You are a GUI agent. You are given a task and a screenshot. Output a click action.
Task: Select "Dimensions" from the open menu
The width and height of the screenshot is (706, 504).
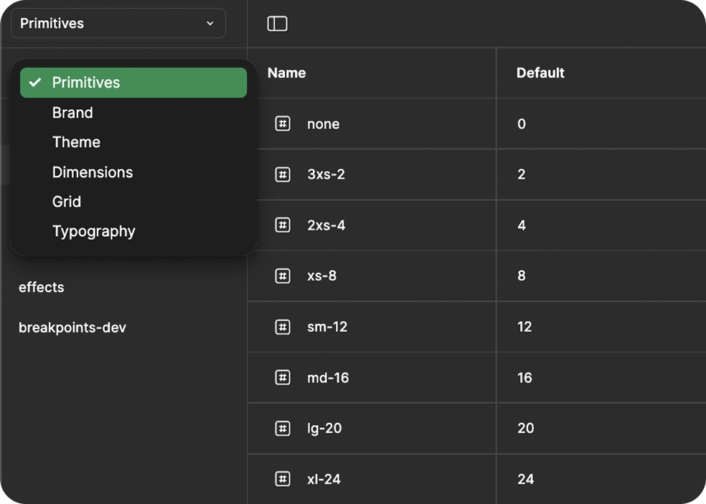coord(92,172)
